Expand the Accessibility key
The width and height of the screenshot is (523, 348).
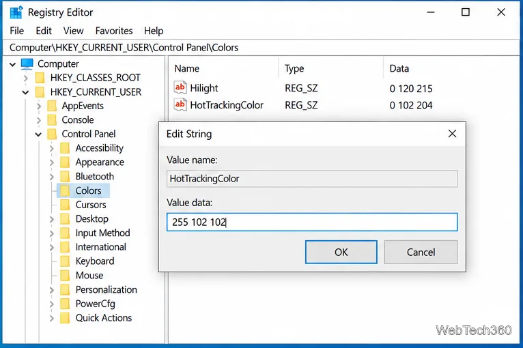point(52,149)
